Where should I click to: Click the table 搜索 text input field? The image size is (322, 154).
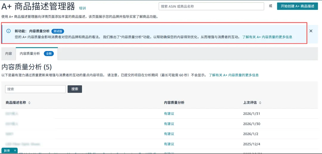point(35,89)
